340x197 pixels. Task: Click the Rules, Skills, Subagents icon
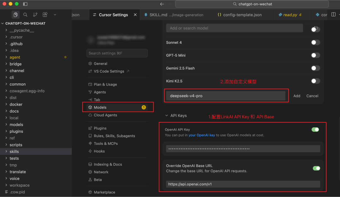90,136
